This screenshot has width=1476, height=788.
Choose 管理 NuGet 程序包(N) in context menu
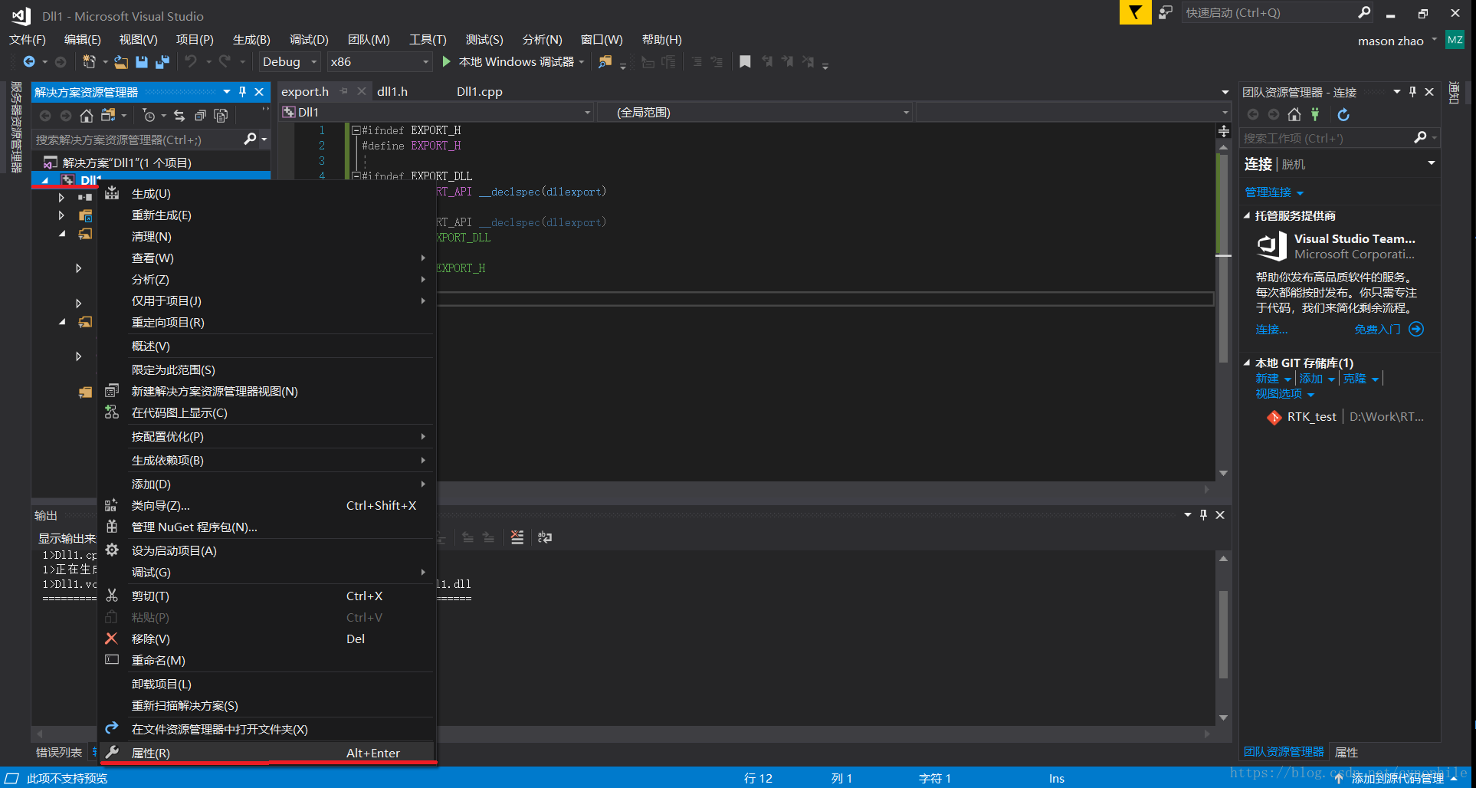pyautogui.click(x=267, y=527)
